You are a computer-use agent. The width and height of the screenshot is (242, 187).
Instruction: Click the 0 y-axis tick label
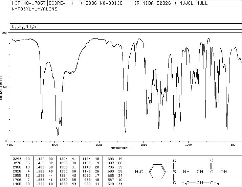click(x=6, y=141)
